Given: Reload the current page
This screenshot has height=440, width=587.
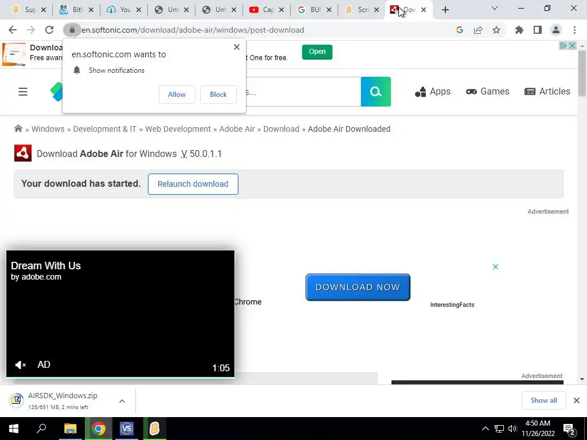Looking at the screenshot, I should pyautogui.click(x=49, y=30).
